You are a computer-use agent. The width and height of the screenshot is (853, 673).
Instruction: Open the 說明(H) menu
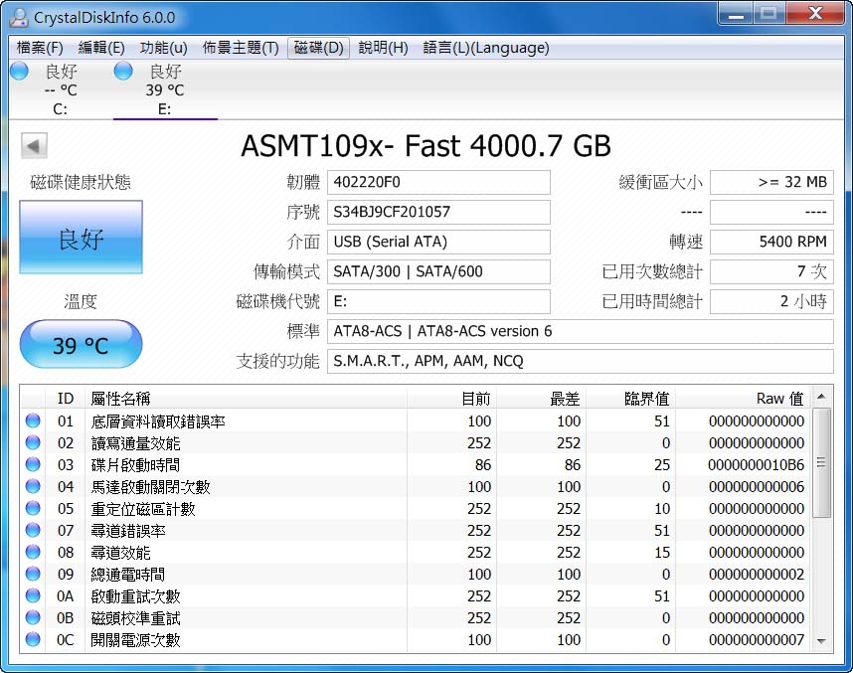383,48
